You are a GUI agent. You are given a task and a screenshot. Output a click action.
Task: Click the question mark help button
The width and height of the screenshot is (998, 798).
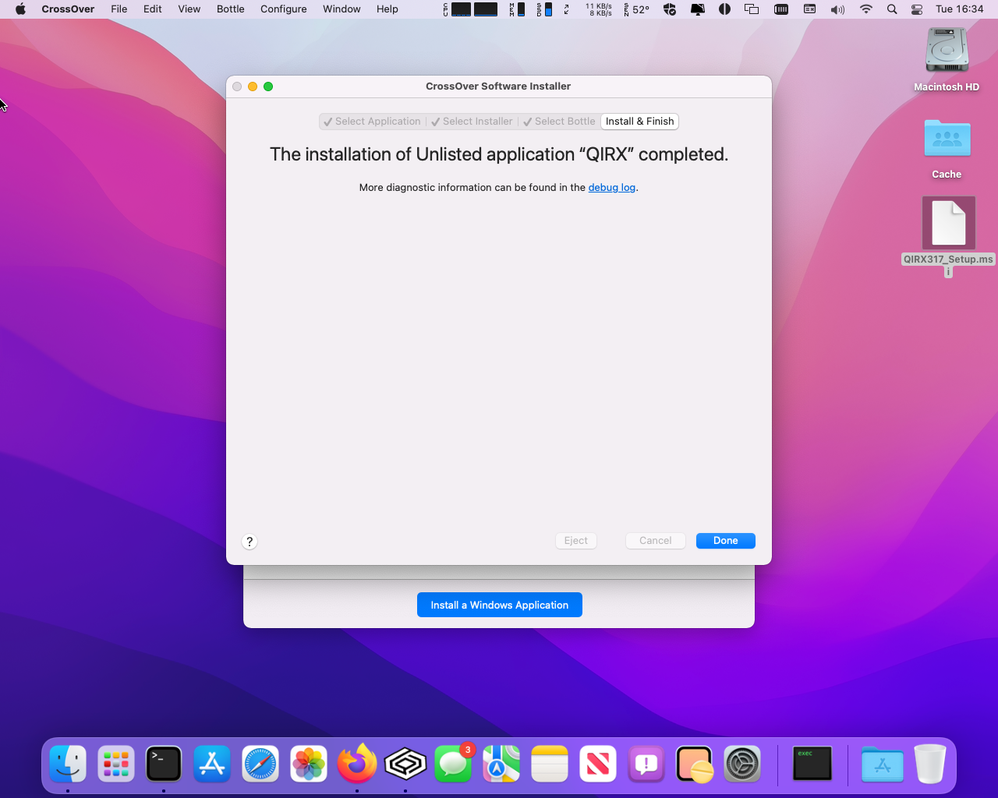(249, 542)
